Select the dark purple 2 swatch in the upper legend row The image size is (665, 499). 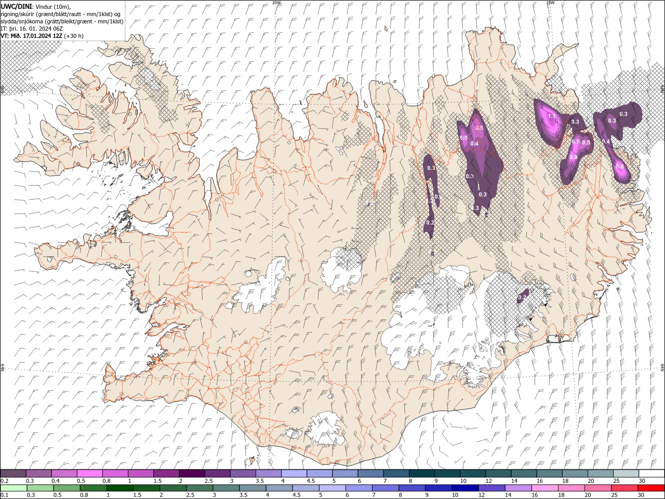click(192, 474)
